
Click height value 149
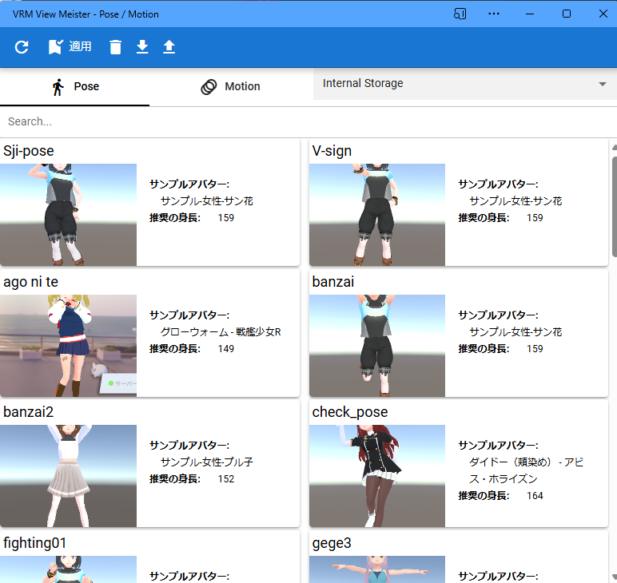click(x=226, y=349)
